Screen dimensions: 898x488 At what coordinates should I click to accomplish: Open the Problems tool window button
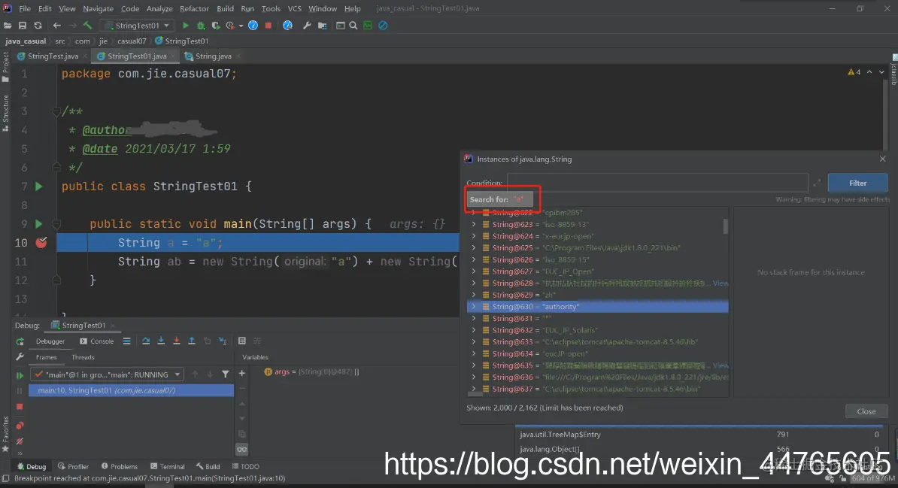(119, 466)
